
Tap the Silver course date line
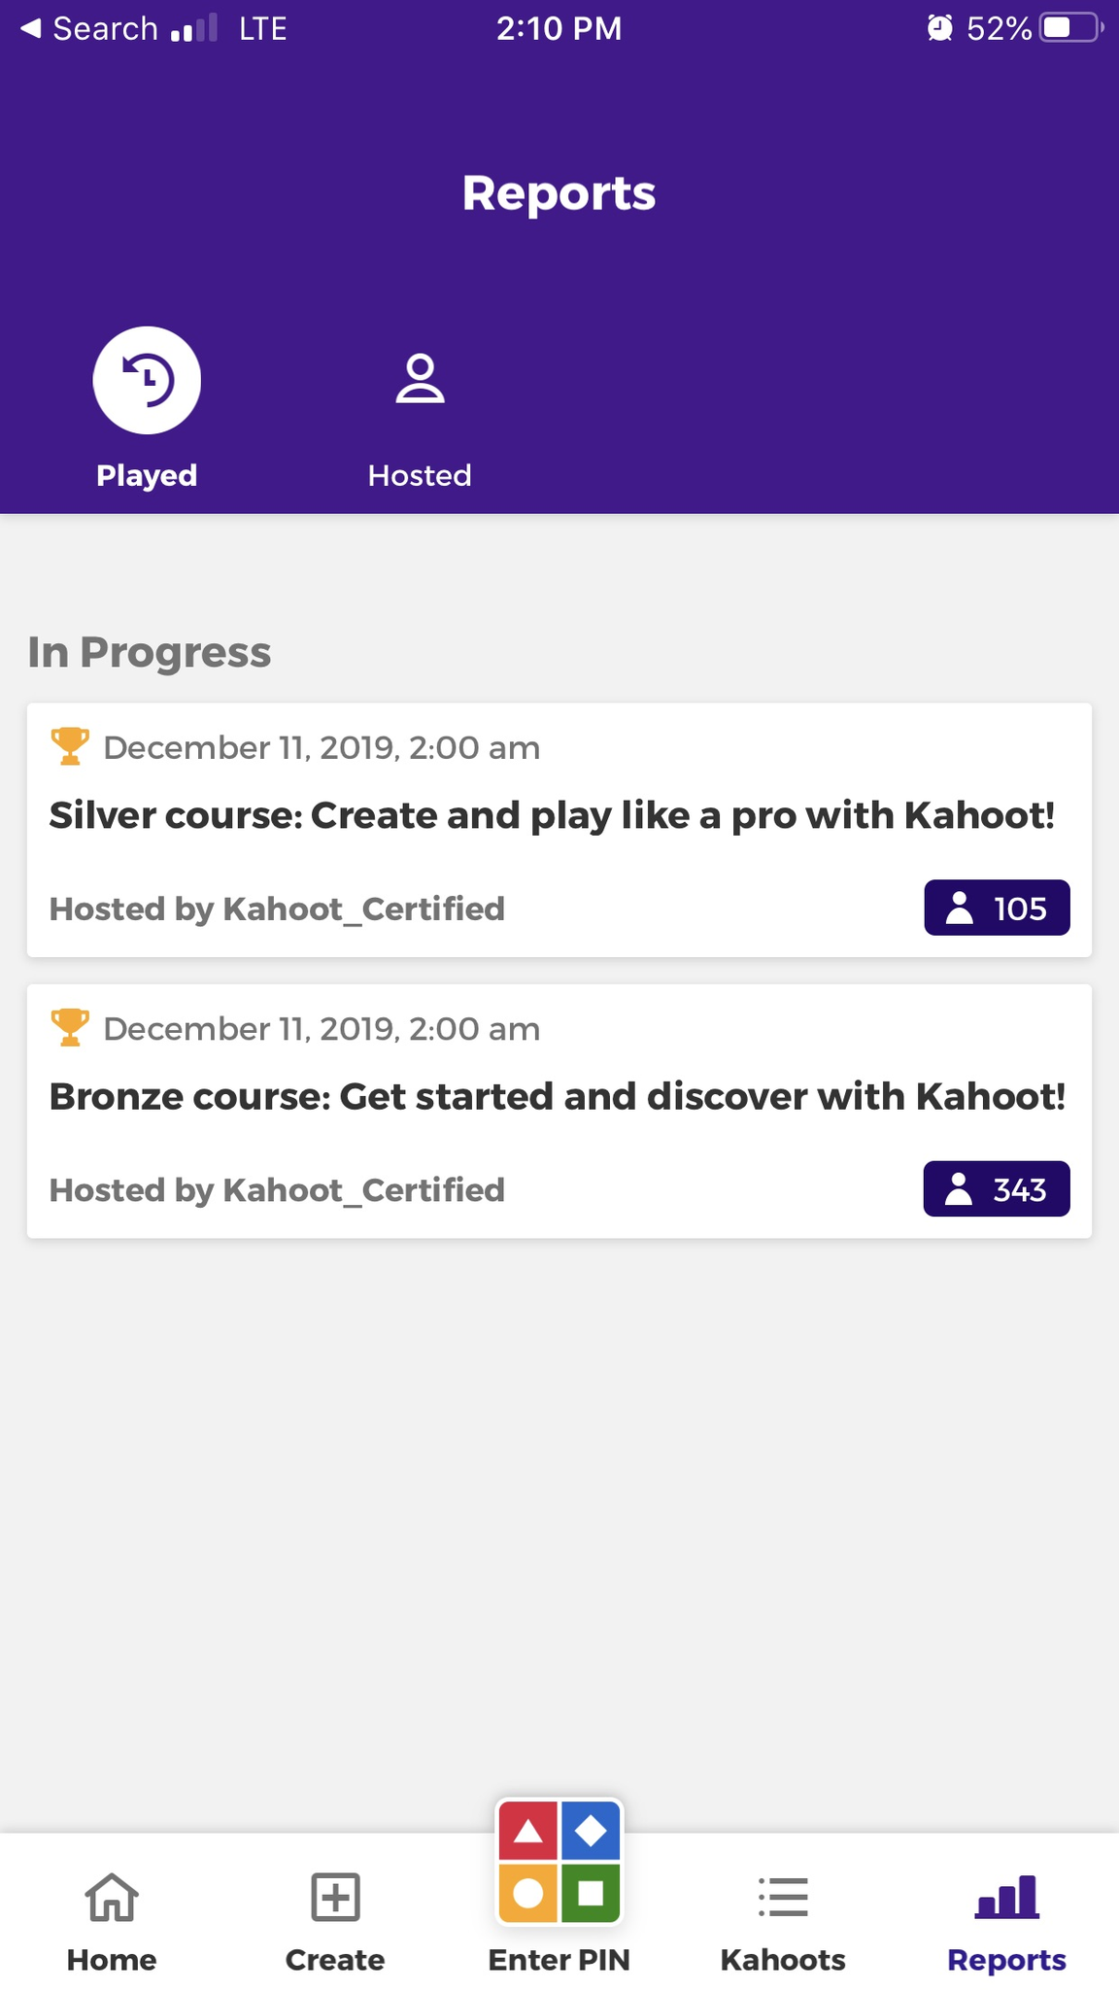tap(322, 747)
